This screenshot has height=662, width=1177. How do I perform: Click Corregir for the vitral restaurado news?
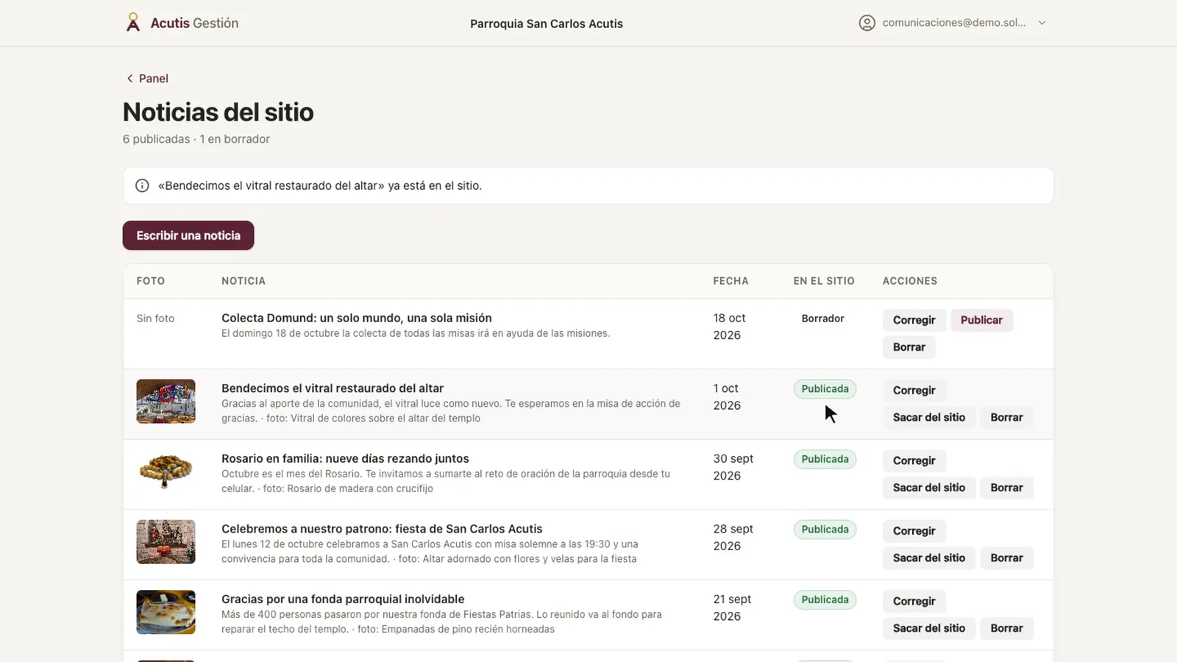click(x=914, y=391)
